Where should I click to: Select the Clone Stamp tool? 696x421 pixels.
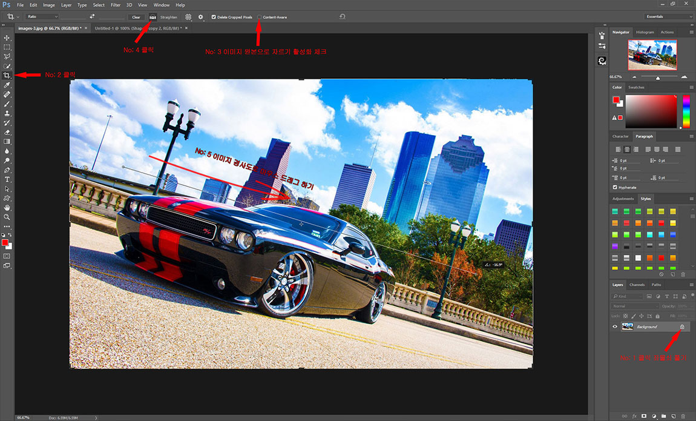point(7,113)
